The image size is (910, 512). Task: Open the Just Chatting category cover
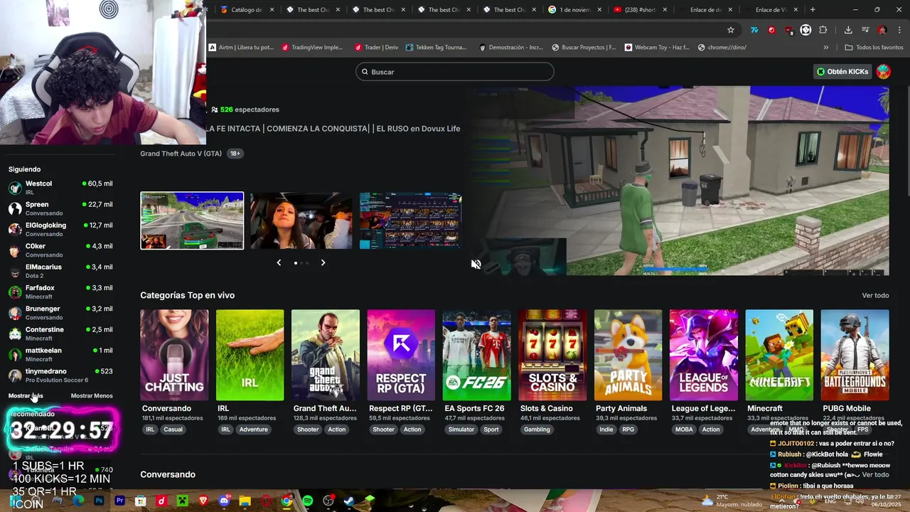[174, 355]
